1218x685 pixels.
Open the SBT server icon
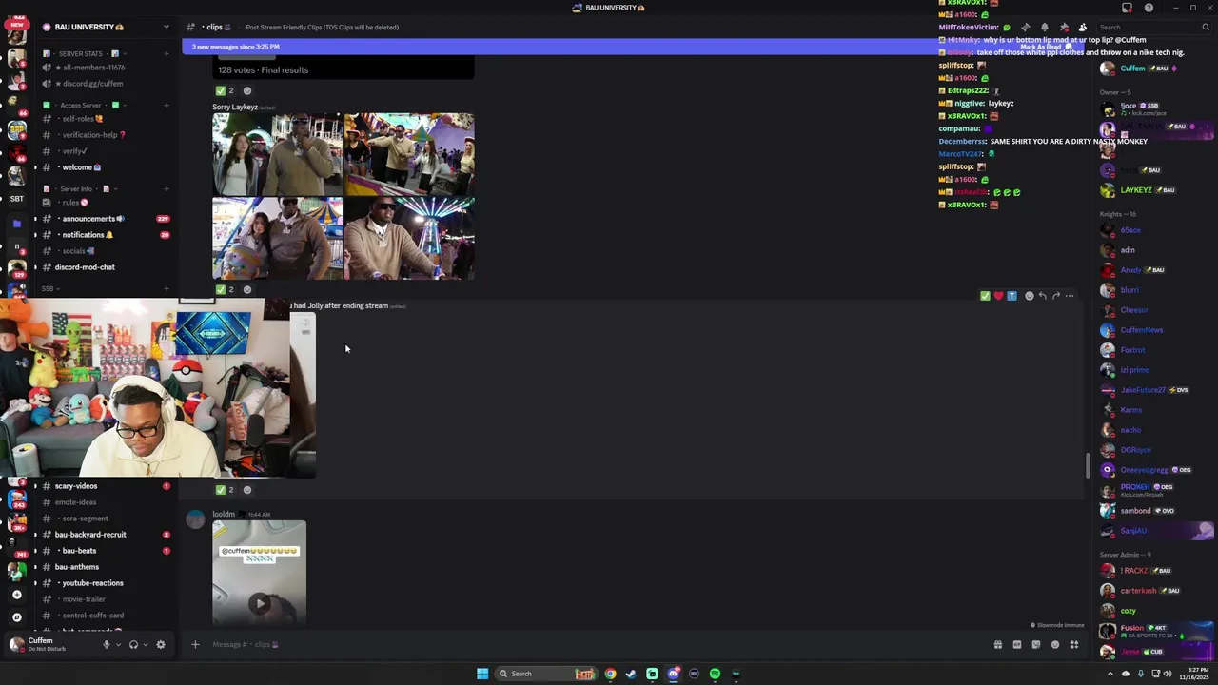[x=16, y=198]
